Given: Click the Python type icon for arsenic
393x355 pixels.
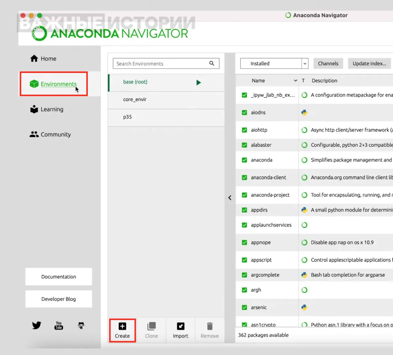Looking at the screenshot, I should point(304,308).
